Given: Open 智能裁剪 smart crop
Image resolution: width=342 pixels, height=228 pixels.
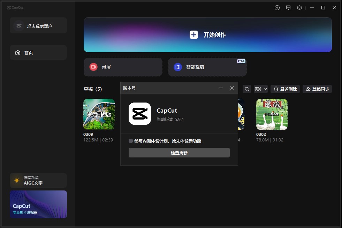Looking at the screenshot, I should click(x=207, y=67).
